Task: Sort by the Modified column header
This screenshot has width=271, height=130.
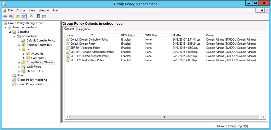Action: (188, 35)
